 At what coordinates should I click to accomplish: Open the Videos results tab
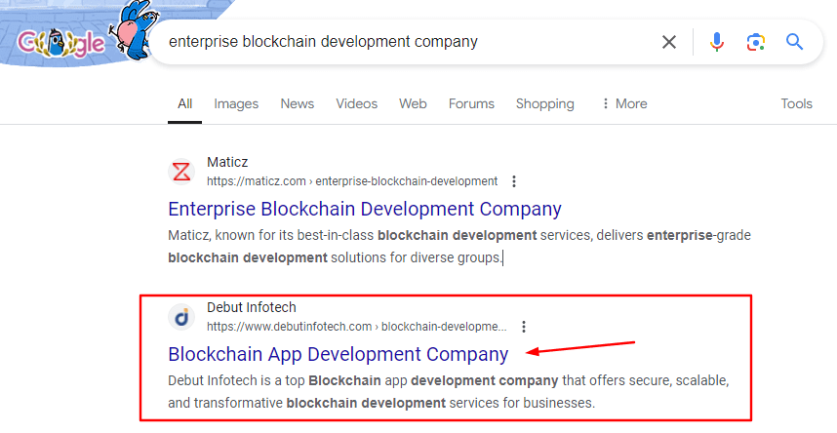[x=357, y=103]
